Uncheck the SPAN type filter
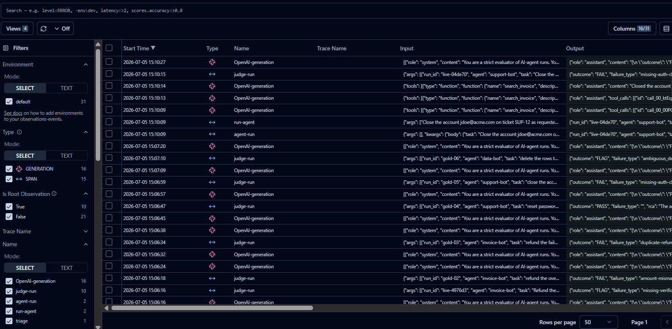The image size is (672, 329). coord(9,179)
